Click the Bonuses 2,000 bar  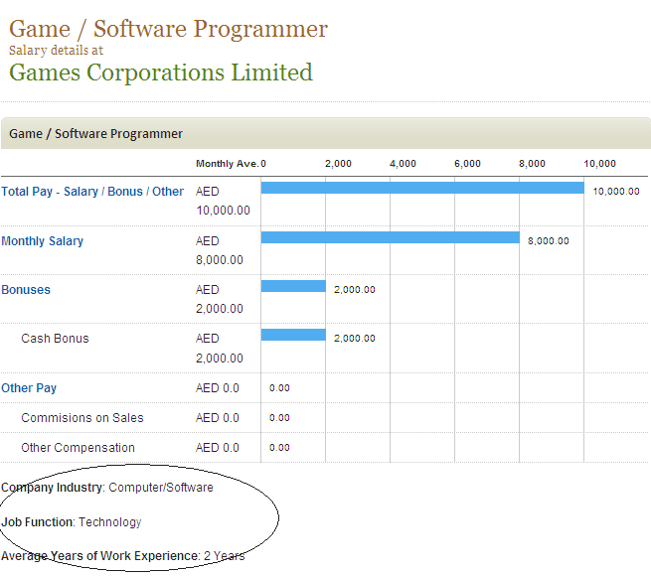(x=293, y=286)
